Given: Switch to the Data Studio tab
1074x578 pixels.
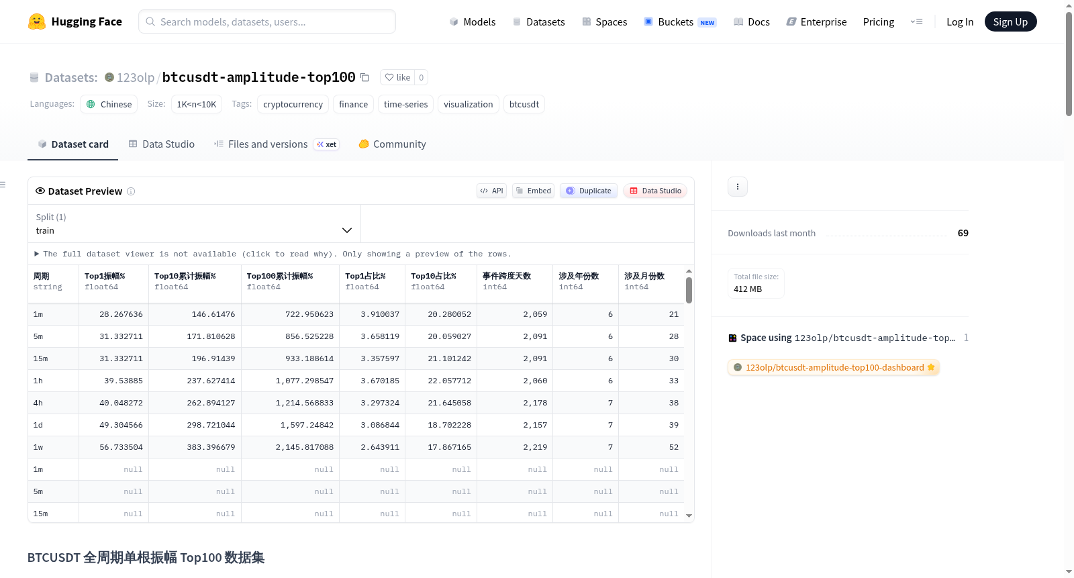Looking at the screenshot, I should 162,144.
